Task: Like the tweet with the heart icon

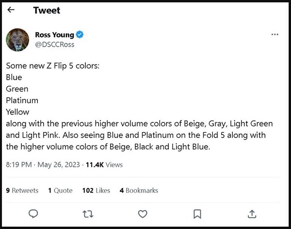Action: coord(143,213)
